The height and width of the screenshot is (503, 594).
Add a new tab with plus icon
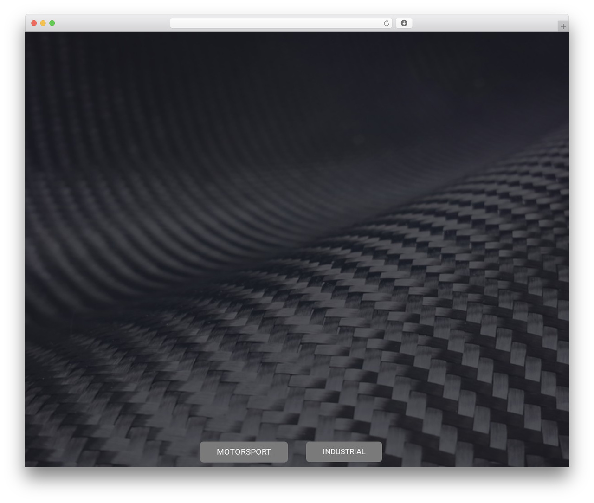[563, 26]
